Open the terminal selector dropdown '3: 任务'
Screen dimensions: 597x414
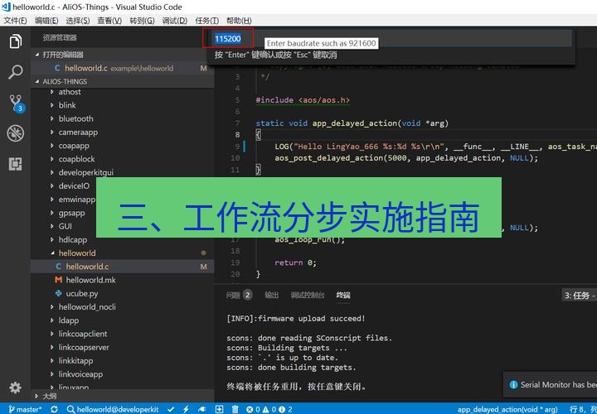[x=580, y=296]
